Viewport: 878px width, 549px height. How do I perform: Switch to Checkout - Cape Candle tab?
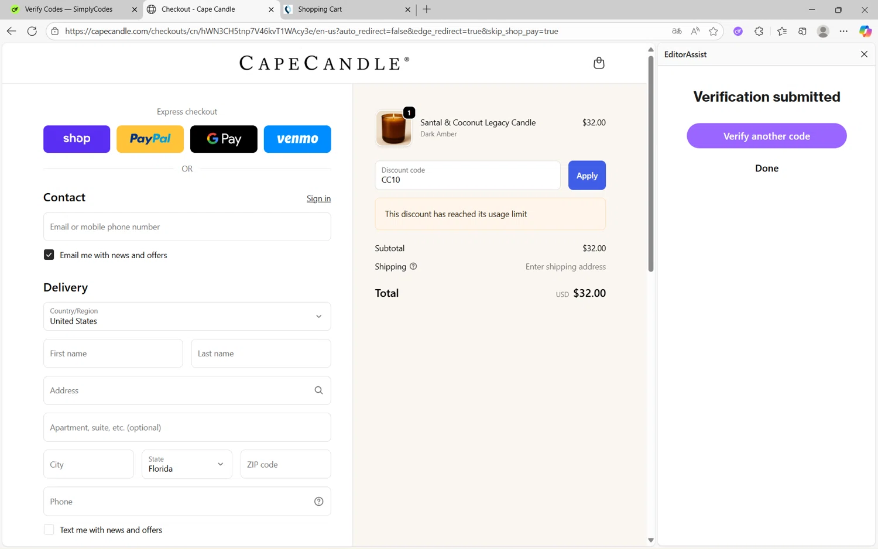(x=211, y=9)
